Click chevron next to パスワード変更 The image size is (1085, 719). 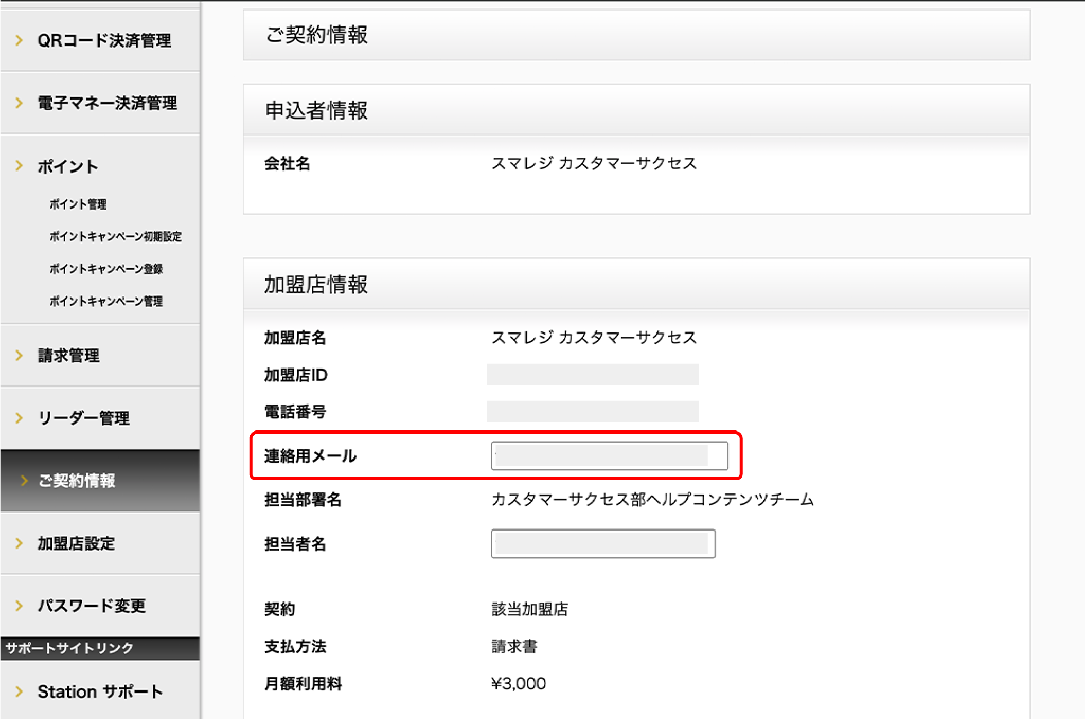pyautogui.click(x=19, y=606)
